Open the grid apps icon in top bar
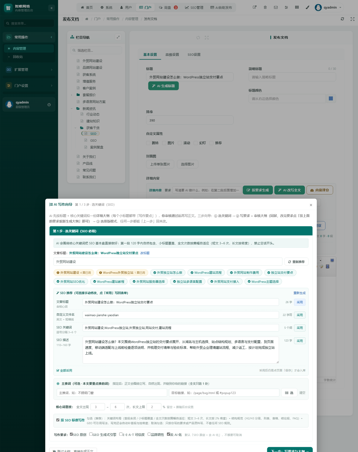358x452 pixels. point(297,7)
